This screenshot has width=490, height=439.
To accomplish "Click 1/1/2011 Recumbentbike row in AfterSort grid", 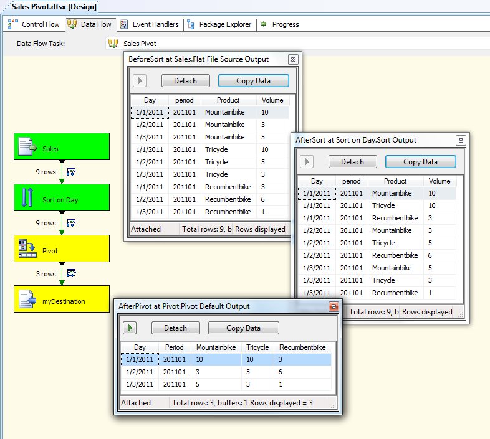I will tap(377, 218).
